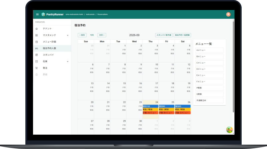Expand the 在庫 submenu chevron
The width and height of the screenshot is (267, 149).
tap(68, 61)
